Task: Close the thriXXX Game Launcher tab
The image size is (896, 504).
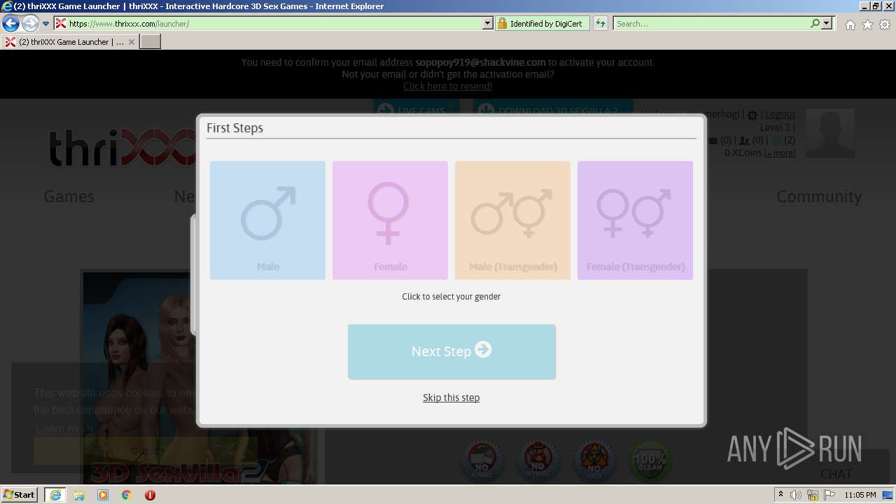Action: [x=131, y=42]
